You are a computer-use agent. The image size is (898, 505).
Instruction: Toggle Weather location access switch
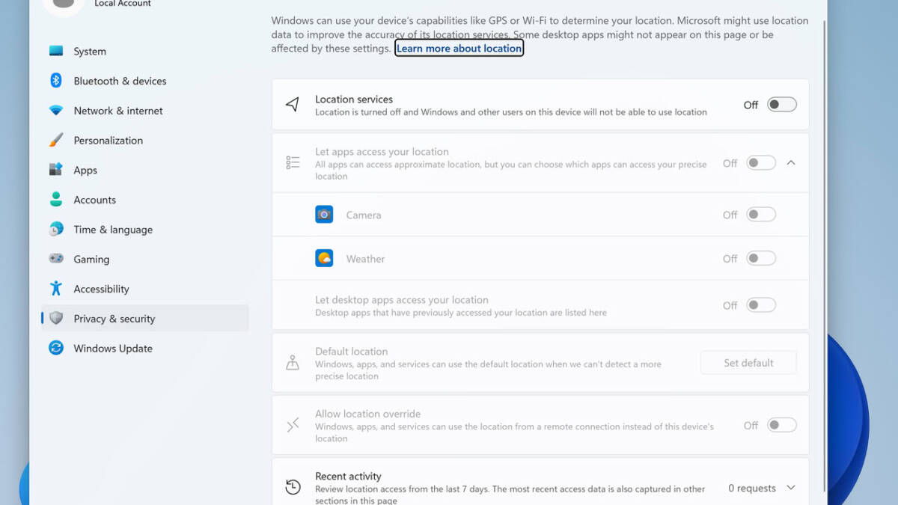click(761, 259)
